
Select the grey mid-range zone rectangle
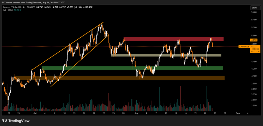(x=166, y=55)
